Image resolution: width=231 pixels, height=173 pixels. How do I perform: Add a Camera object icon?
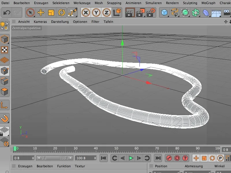click(x=227, y=12)
